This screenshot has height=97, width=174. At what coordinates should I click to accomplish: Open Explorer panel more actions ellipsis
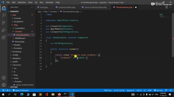[32, 7]
